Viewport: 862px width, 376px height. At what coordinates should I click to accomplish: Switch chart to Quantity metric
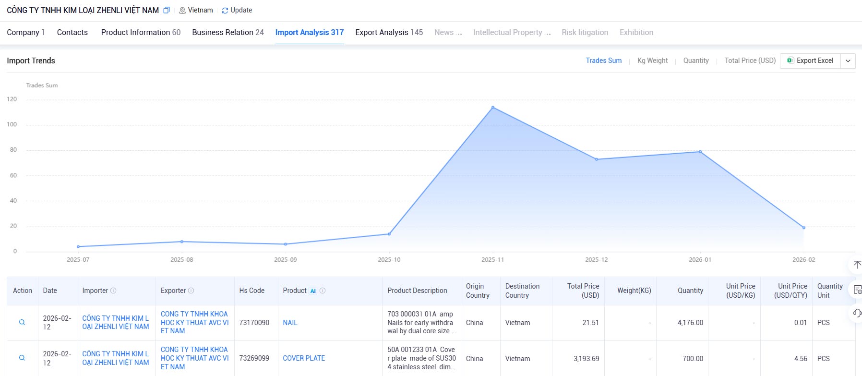(x=696, y=61)
